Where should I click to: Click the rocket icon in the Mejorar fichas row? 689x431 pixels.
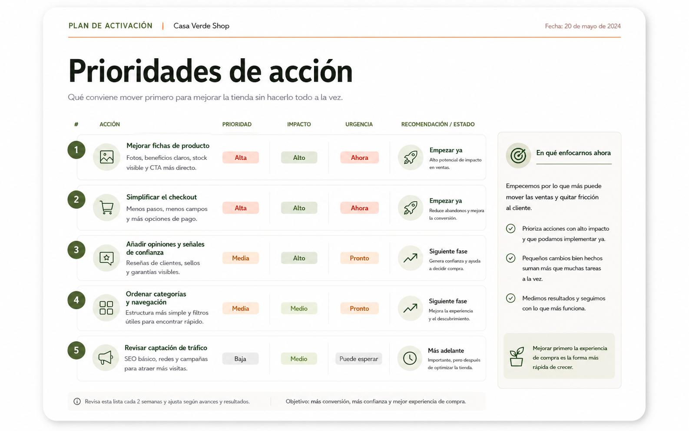[x=411, y=157]
